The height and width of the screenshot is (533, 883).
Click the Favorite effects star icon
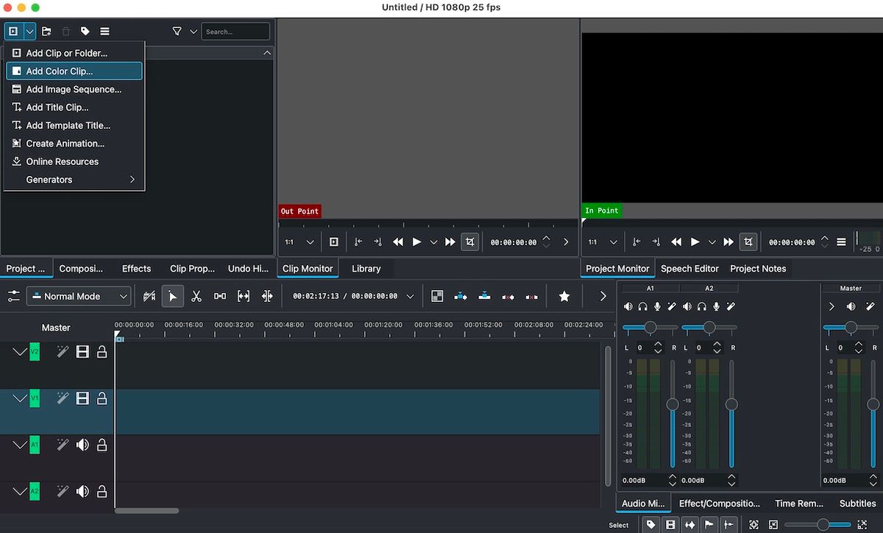coord(564,296)
